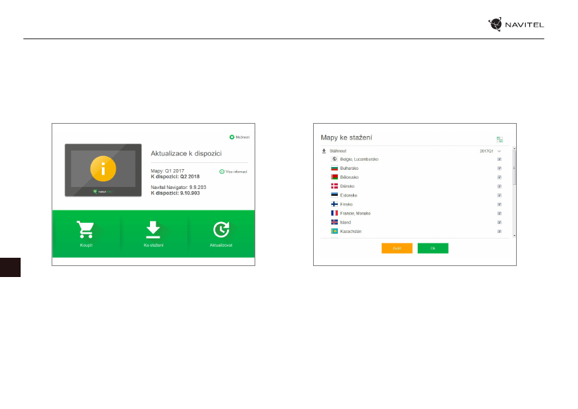Uncheck the Bulharsko map checkbox
This screenshot has height=409, width=578.
(499, 168)
